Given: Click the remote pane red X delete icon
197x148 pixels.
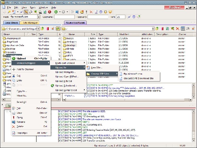Looking at the screenshot, I should tap(178, 29).
